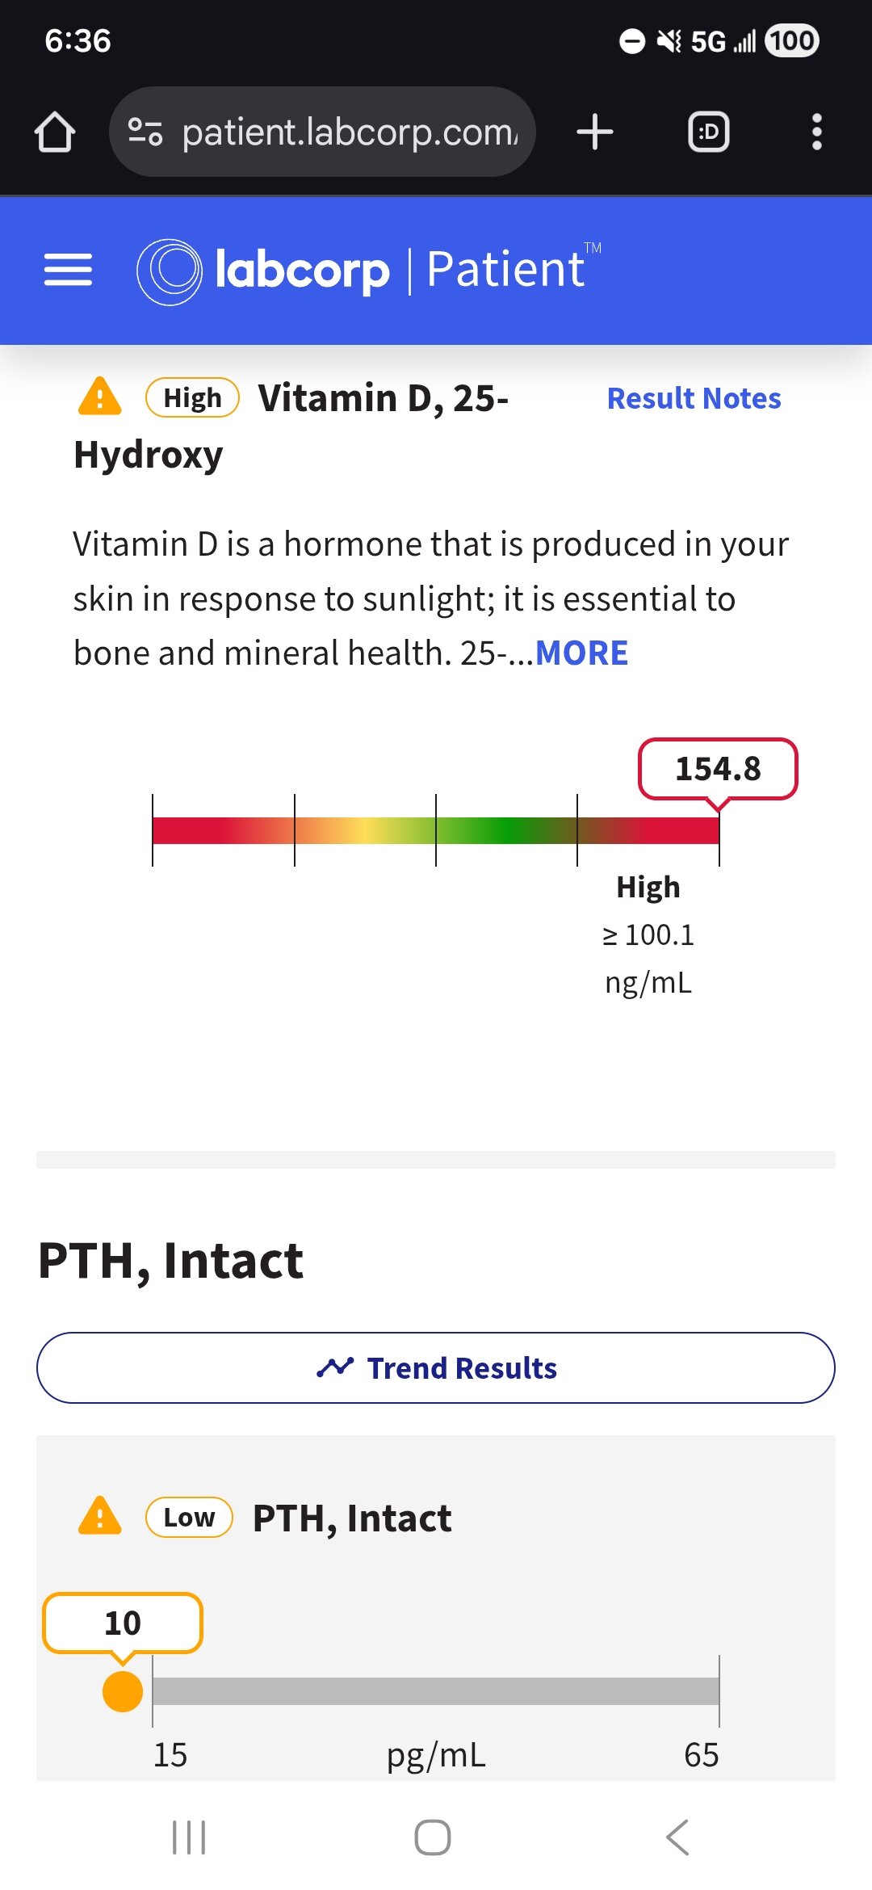
Task: Open Result Notes for Vitamin D
Action: pos(694,398)
